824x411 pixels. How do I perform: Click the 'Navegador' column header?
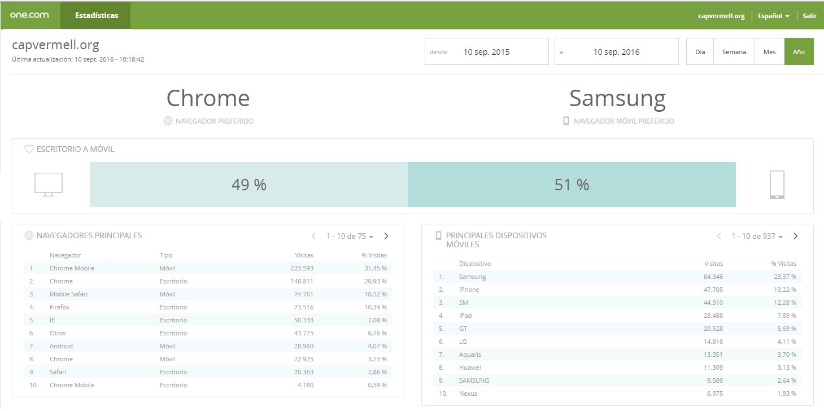66,255
